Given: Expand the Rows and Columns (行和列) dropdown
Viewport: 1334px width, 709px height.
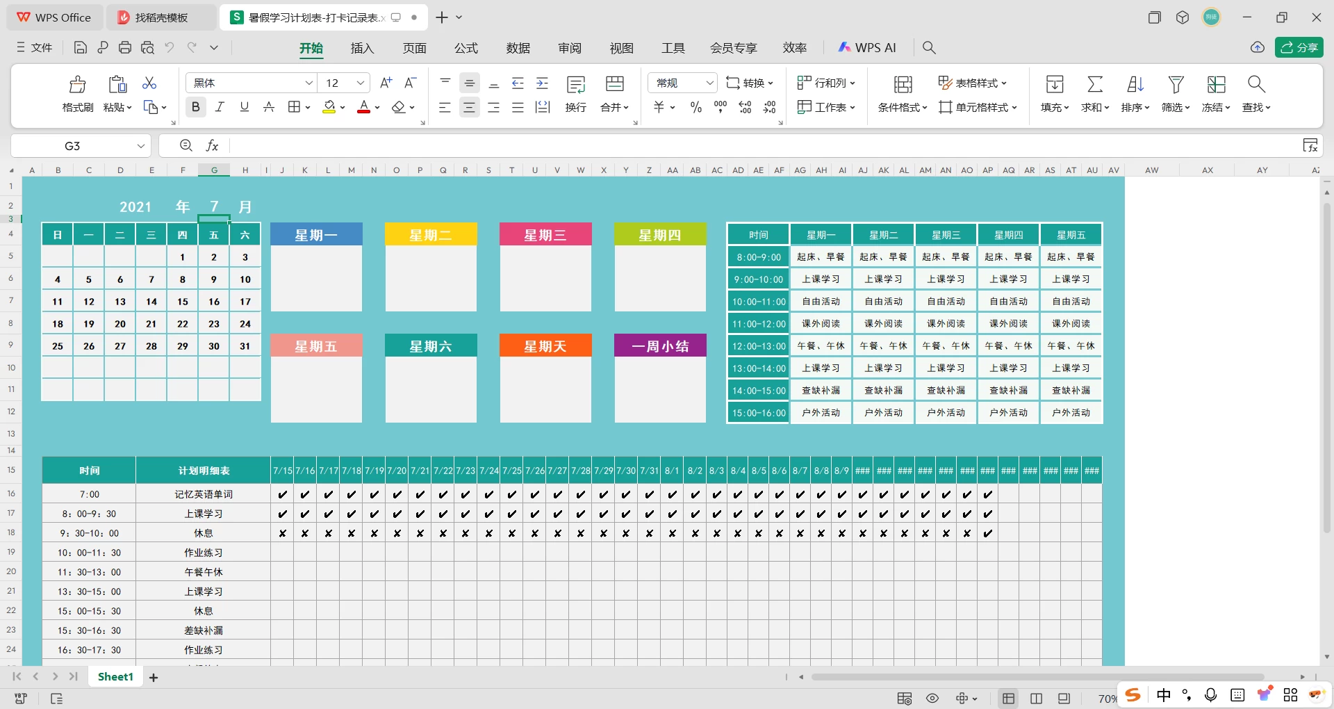Looking at the screenshot, I should coord(853,83).
